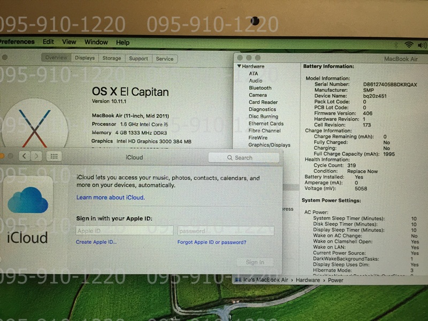This screenshot has height=321, width=428.
Task: Click the iCloud cloud logo
Action: 28,200
